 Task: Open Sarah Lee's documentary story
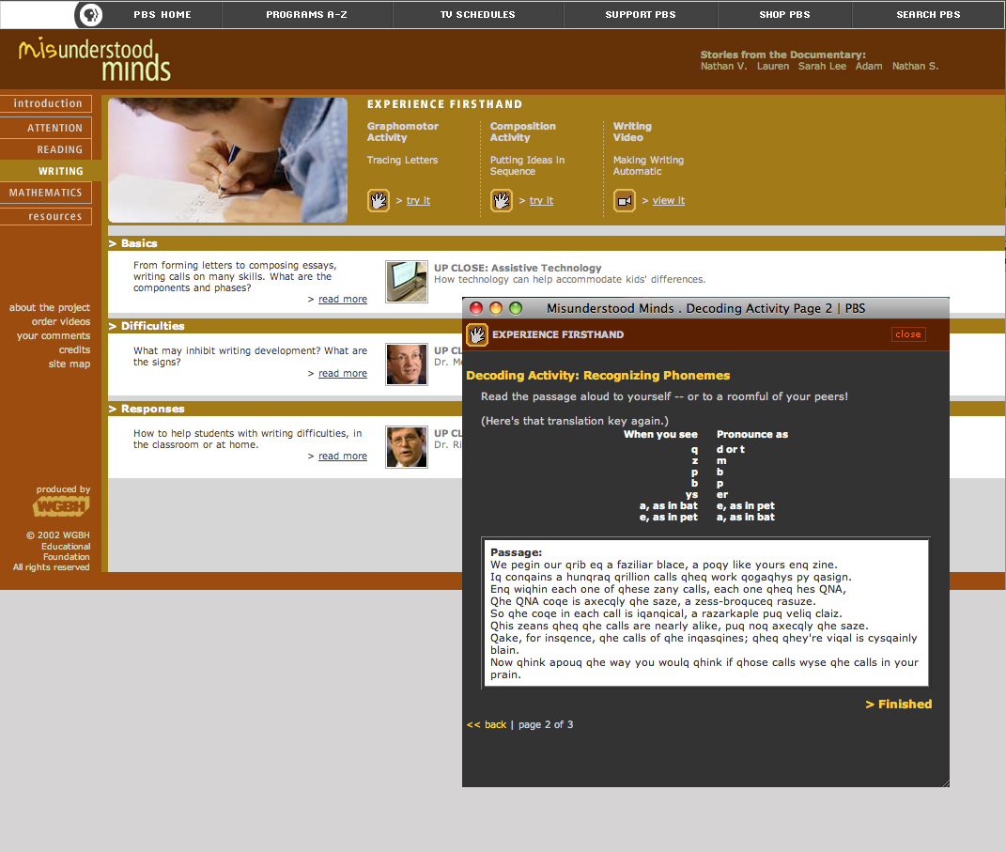pyautogui.click(x=822, y=67)
